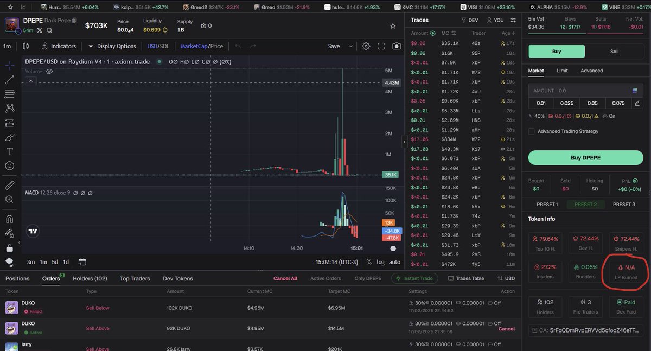Toggle the magnet snapping mode
This screenshot has height=351, width=651.
pyautogui.click(x=9, y=219)
